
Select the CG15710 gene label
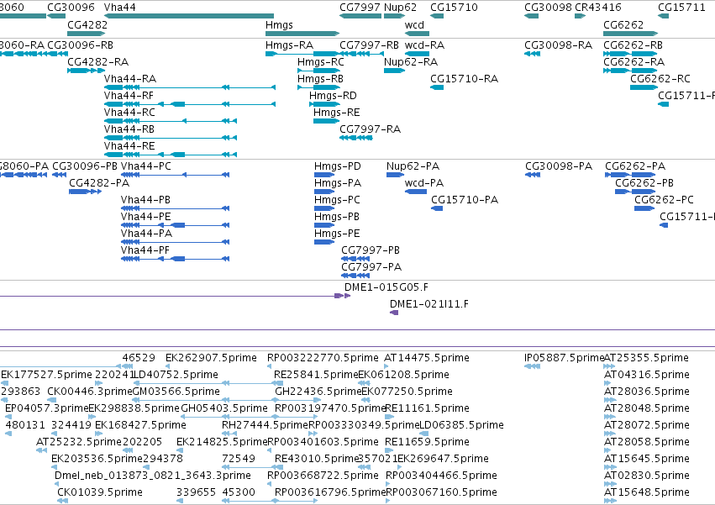pyautogui.click(x=454, y=8)
